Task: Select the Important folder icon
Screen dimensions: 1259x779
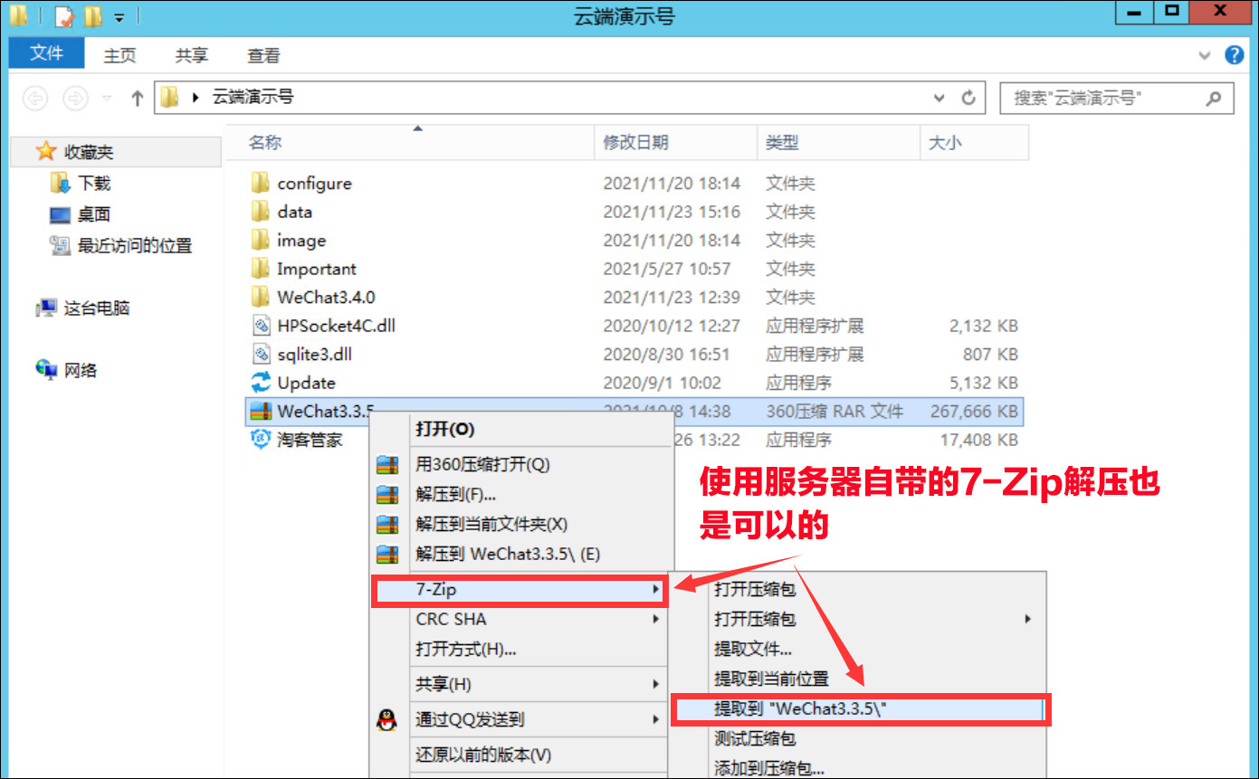Action: (x=261, y=269)
